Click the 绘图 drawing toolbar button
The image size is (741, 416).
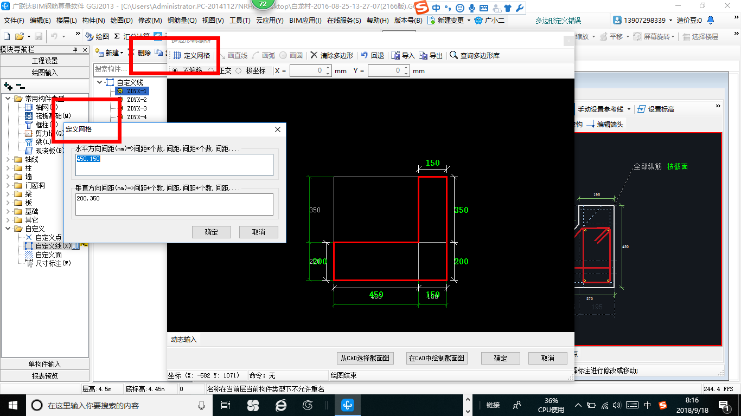coord(98,36)
